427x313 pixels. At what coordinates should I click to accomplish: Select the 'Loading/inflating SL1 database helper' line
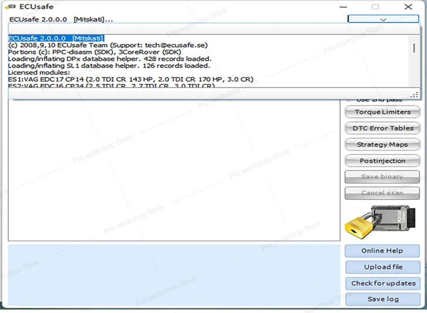click(109, 66)
